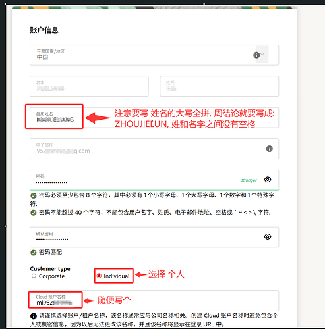Click the info icon in email field
The height and width of the screenshot is (329, 325).
[270, 149]
